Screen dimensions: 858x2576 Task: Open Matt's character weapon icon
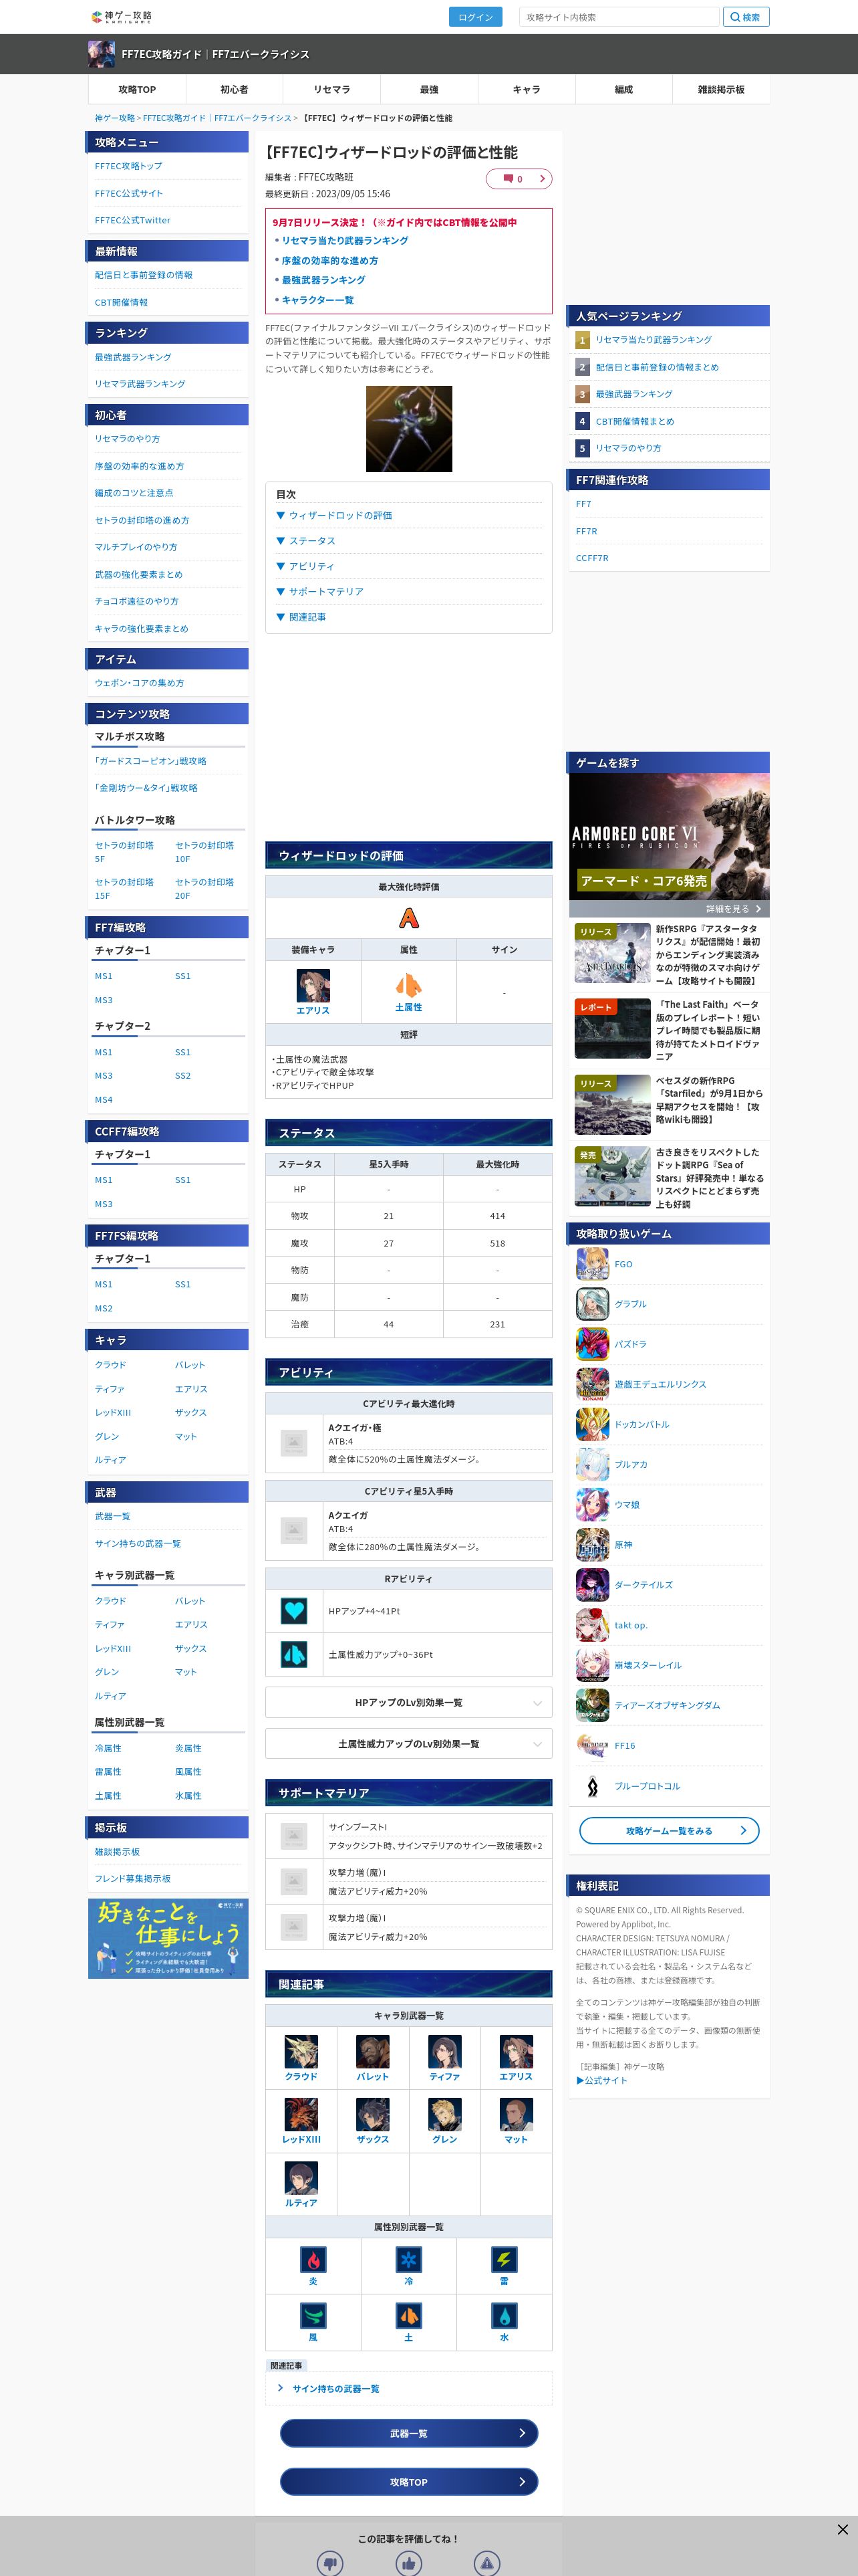(517, 2114)
